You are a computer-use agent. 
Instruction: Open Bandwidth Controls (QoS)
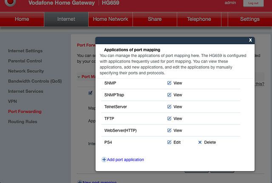[35, 81]
